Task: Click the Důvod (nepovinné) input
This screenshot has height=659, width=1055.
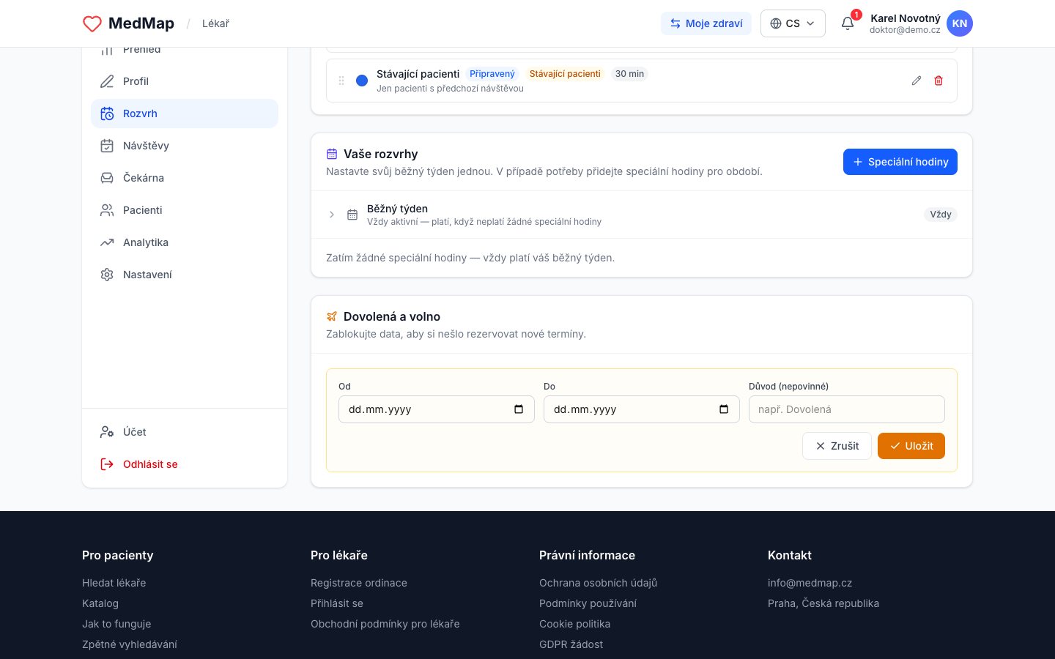Action: [847, 409]
